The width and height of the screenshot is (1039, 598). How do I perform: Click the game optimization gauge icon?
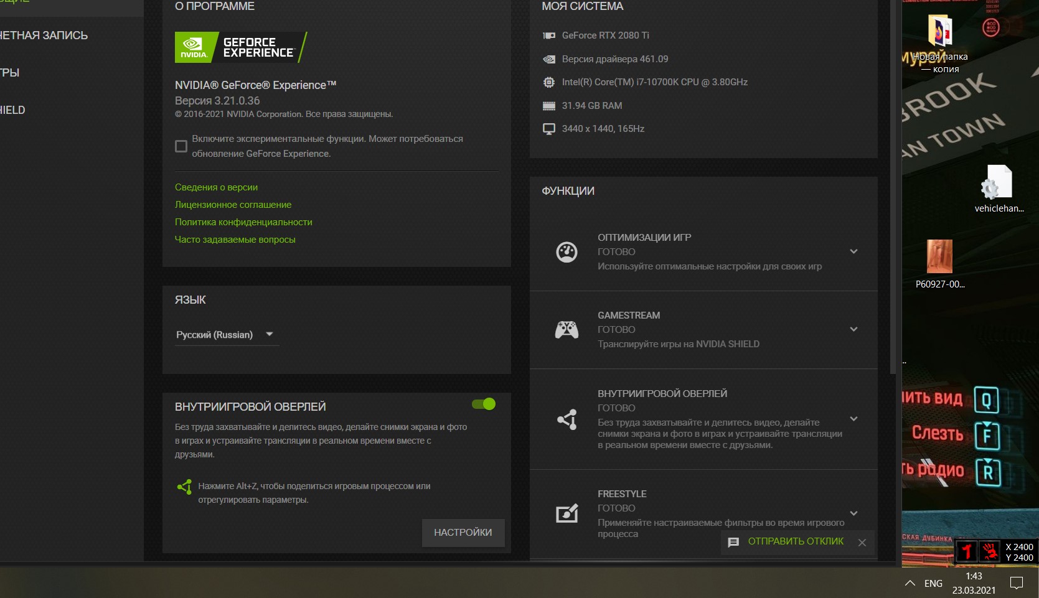(567, 252)
